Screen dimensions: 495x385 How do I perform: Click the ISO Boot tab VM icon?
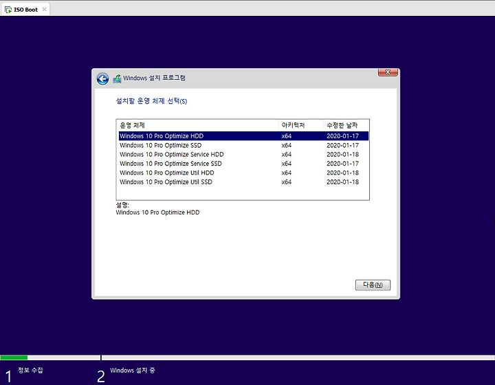8,10
